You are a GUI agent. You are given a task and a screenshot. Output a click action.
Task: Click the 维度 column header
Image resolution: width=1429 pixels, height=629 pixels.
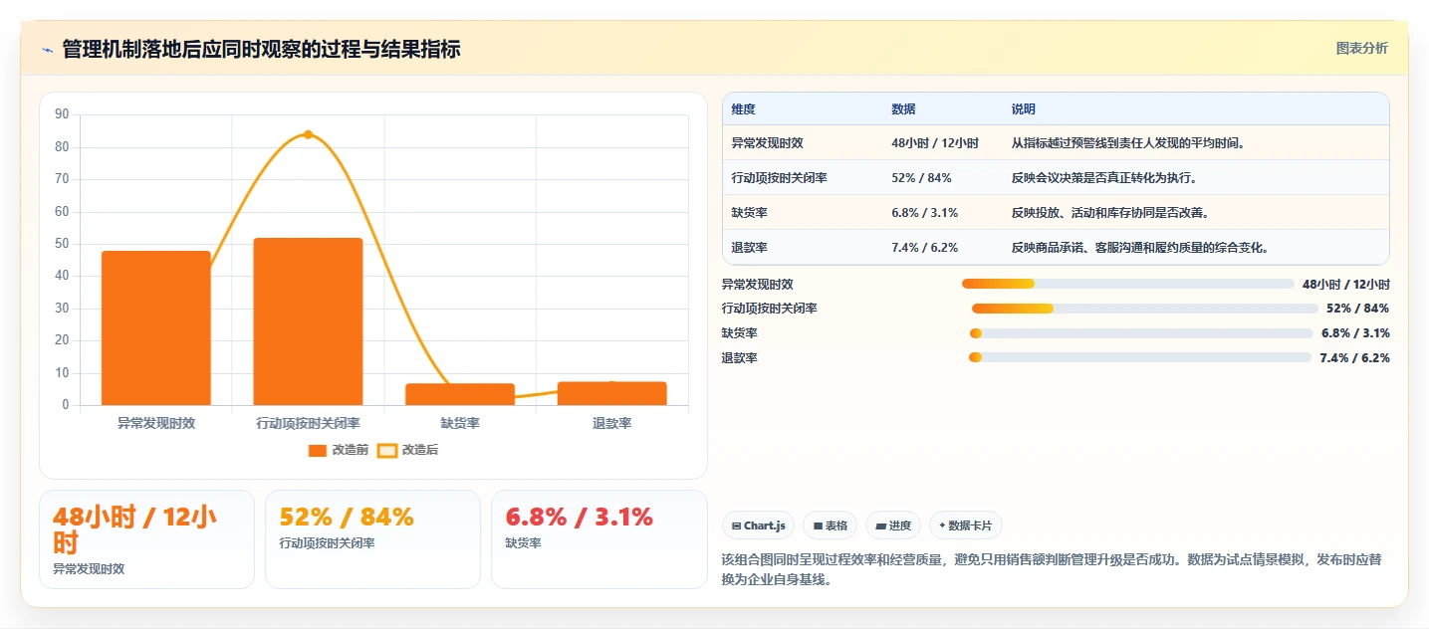(x=743, y=109)
